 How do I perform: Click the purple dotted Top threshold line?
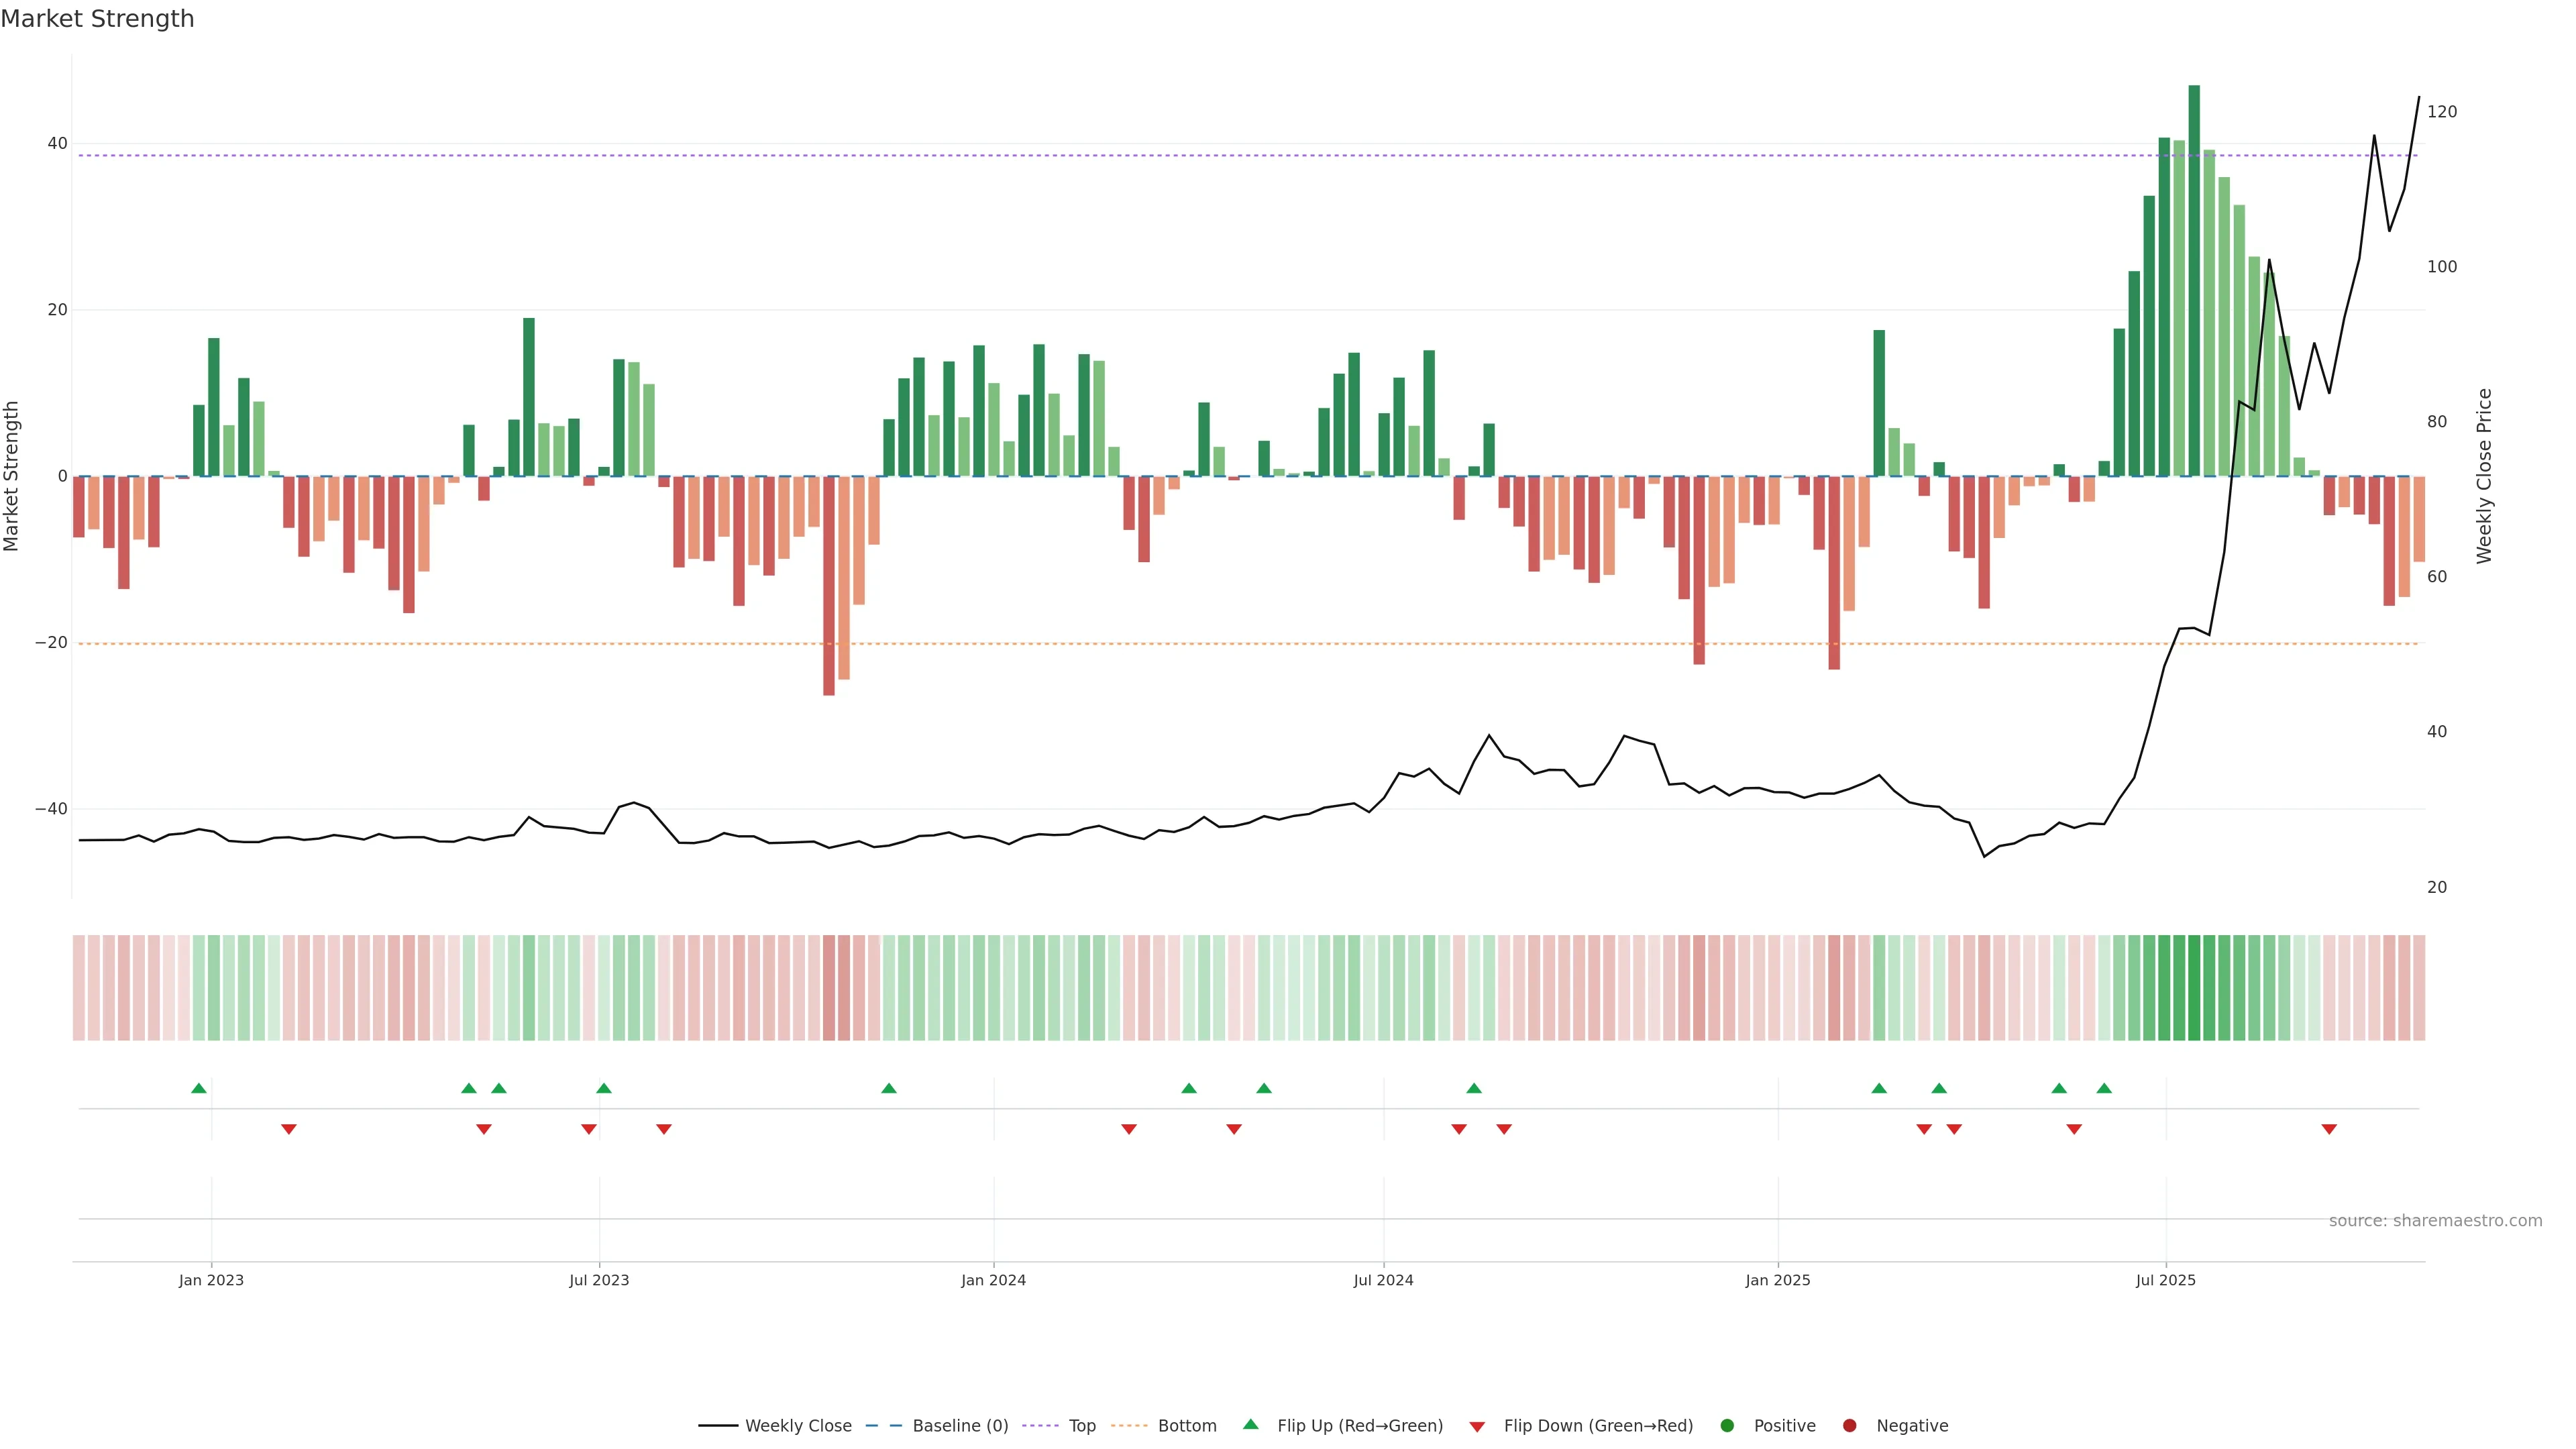coord(1000,155)
